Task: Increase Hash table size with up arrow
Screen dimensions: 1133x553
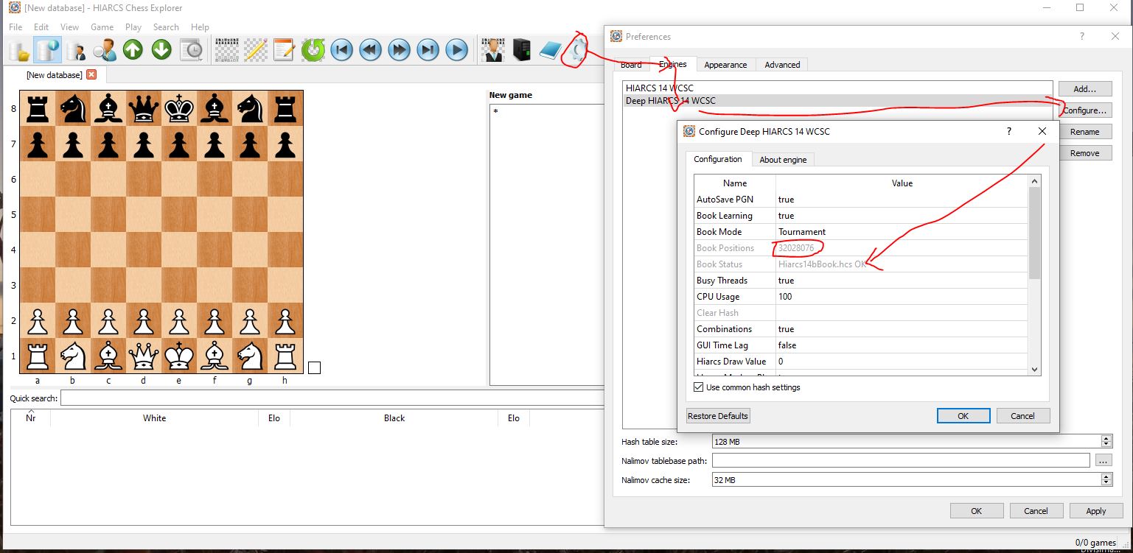Action: [1106, 438]
